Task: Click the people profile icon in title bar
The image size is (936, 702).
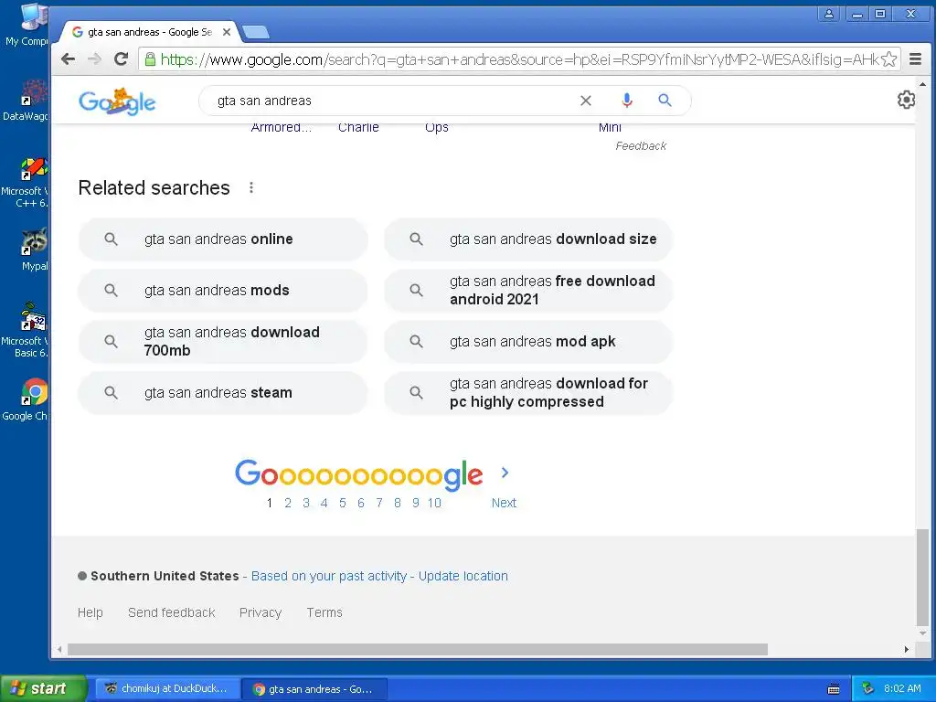Action: pyautogui.click(x=829, y=14)
